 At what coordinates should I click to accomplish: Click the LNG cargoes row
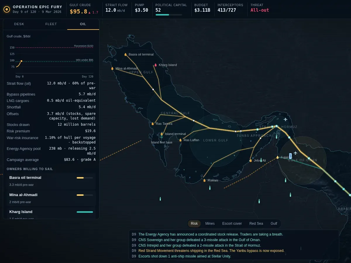click(51, 101)
